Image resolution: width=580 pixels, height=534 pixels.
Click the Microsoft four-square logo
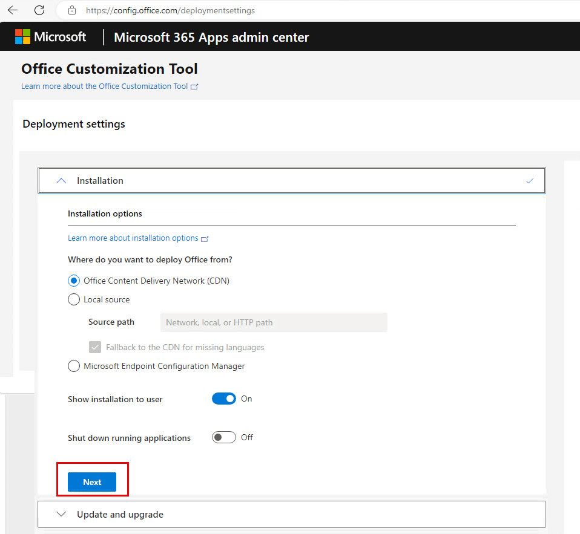coord(22,36)
